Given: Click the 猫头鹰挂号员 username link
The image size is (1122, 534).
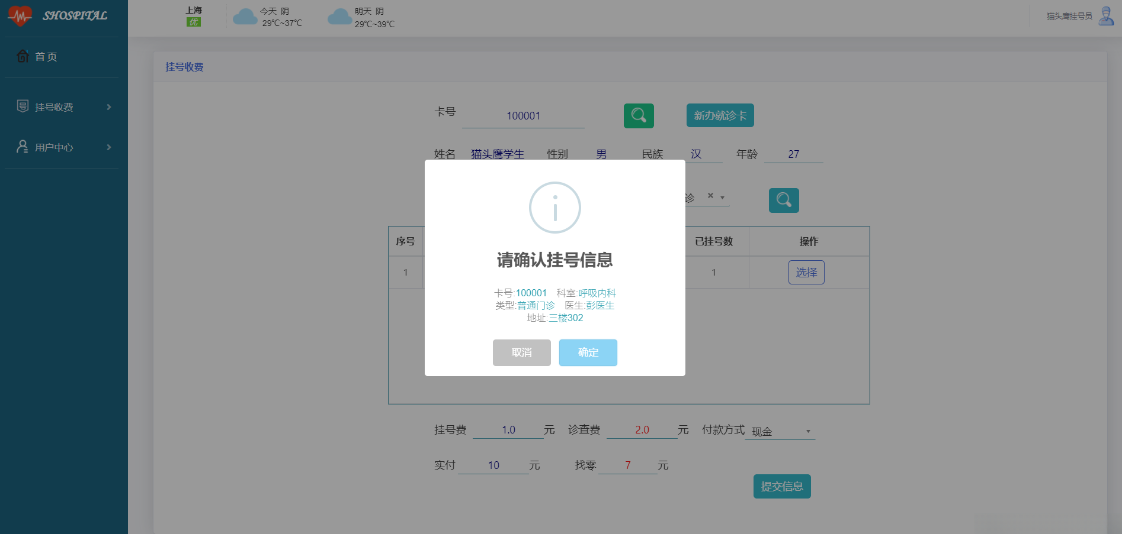Looking at the screenshot, I should pyautogui.click(x=1069, y=17).
